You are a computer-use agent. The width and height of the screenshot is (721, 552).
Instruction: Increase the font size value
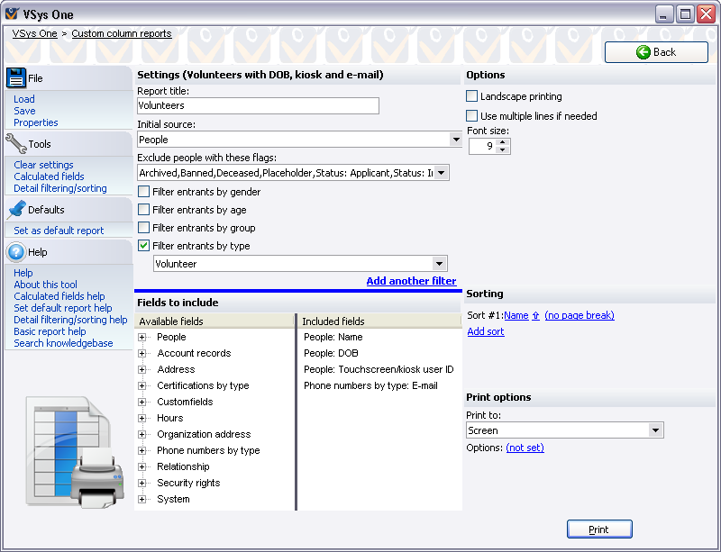tap(503, 142)
